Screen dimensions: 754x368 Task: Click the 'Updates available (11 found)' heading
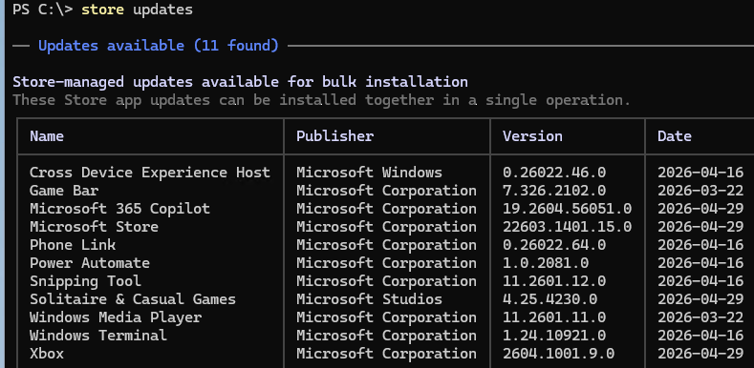(159, 46)
